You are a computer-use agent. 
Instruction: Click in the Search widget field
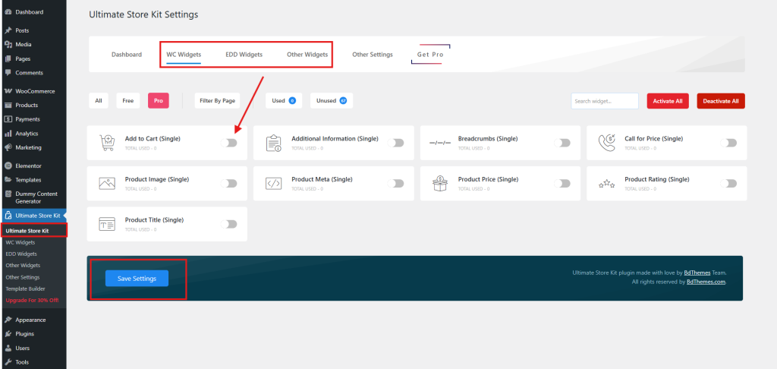(605, 101)
